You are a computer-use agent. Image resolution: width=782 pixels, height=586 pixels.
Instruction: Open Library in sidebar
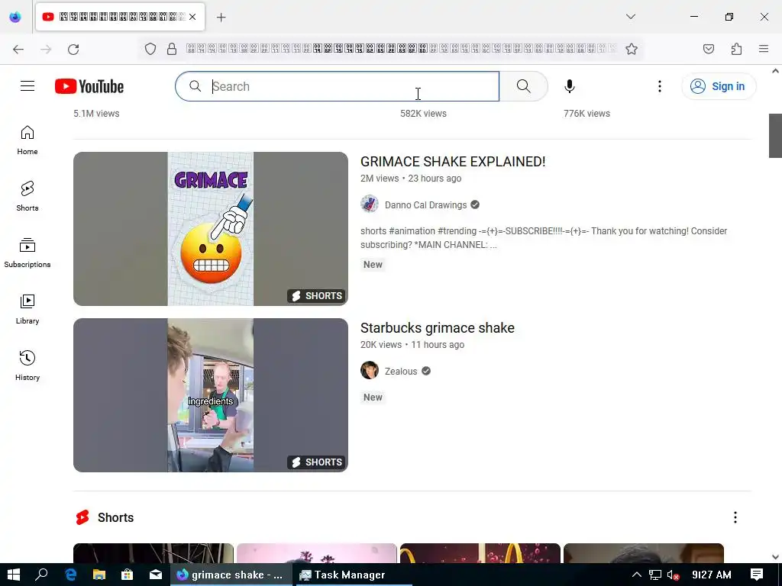click(27, 309)
